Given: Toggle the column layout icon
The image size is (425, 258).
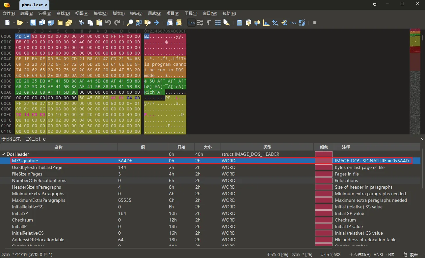Looking at the screenshot, I should 218,23.
